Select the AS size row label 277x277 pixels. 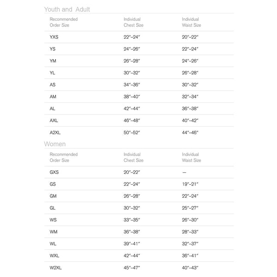pyautogui.click(x=53, y=84)
